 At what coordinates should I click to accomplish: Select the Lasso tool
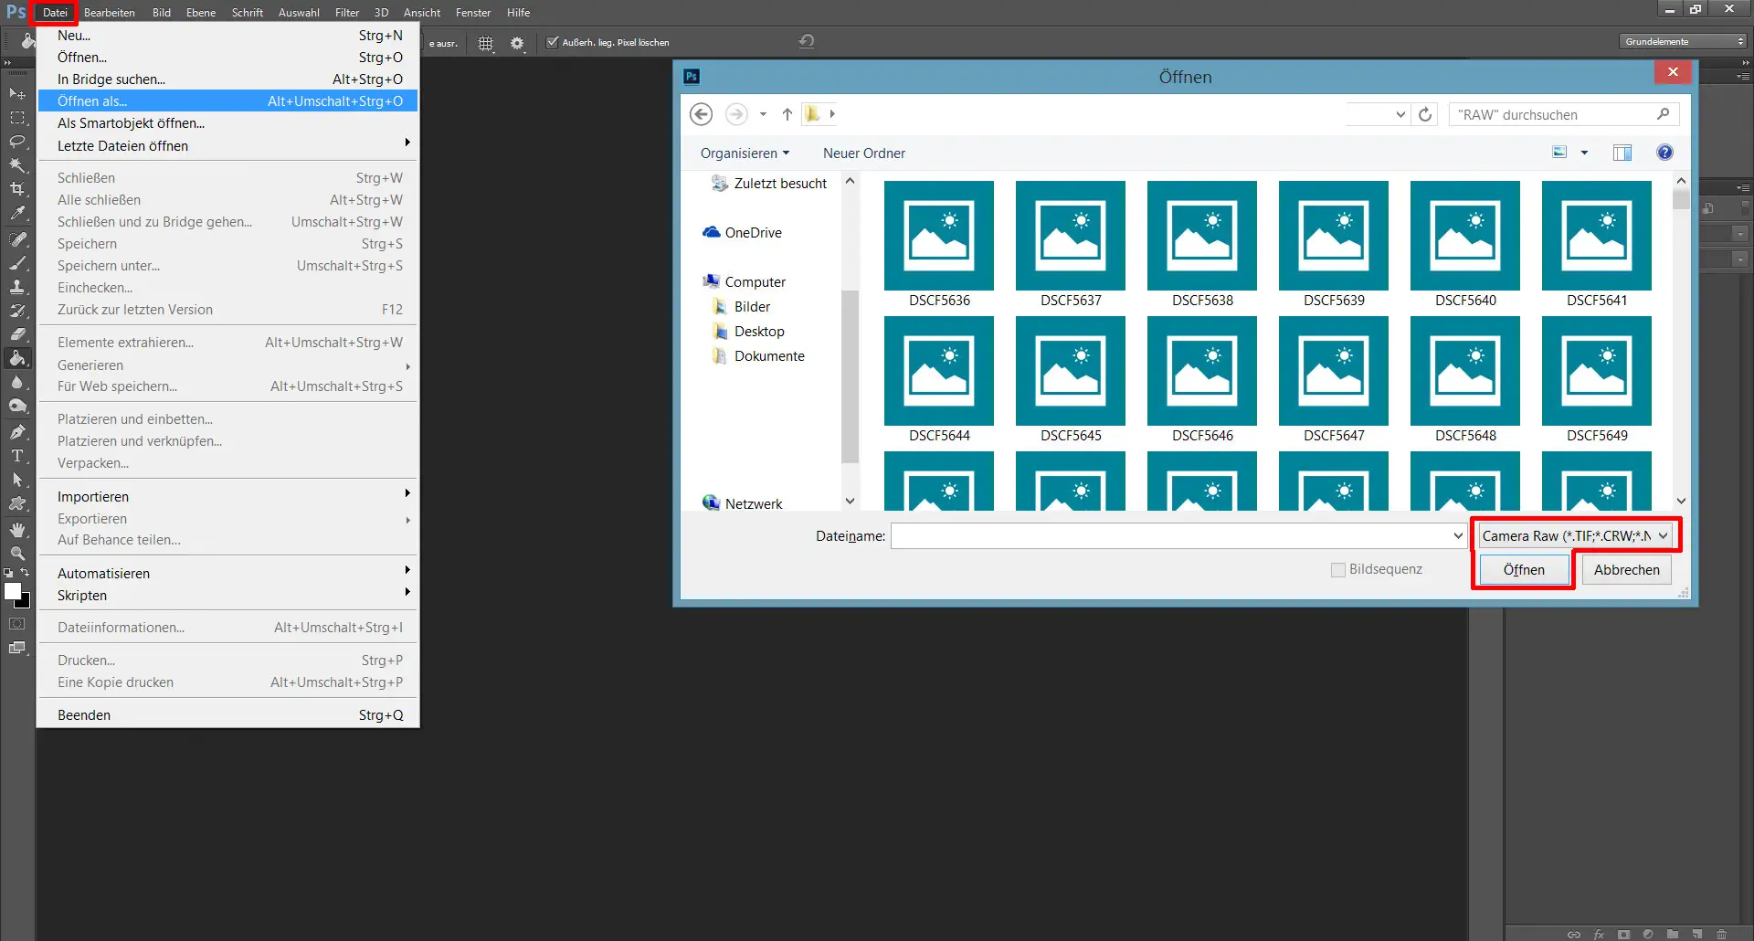tap(17, 142)
